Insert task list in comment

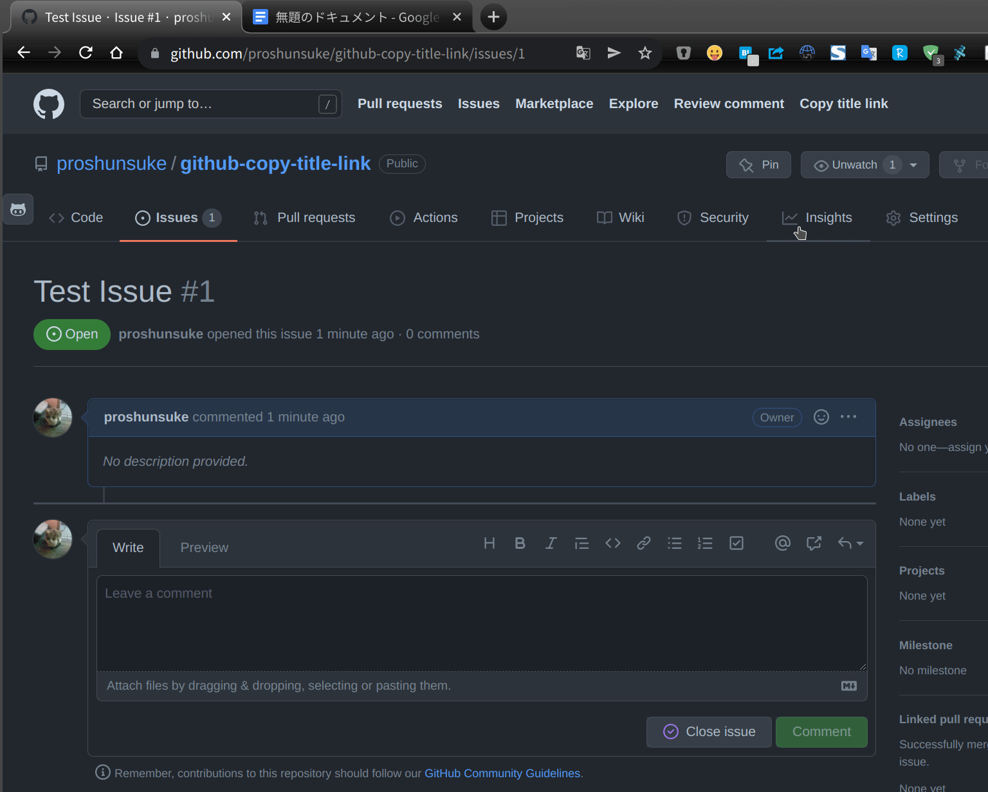click(x=736, y=544)
